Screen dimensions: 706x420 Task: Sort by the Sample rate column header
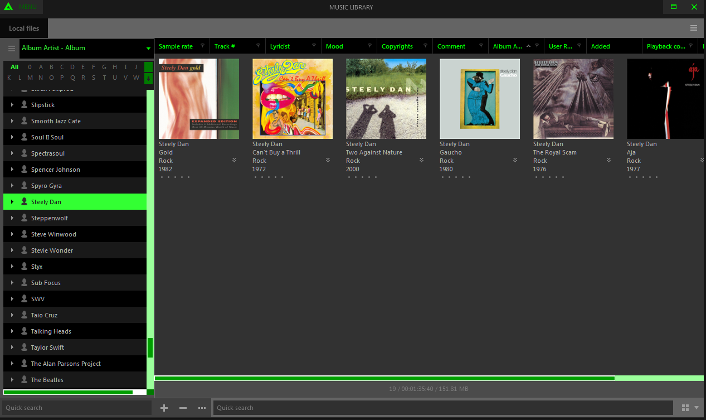176,46
